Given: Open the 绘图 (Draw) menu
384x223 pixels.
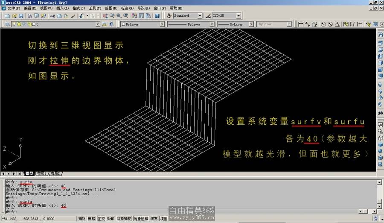Looking at the screenshot, I should pyautogui.click(x=111, y=8).
